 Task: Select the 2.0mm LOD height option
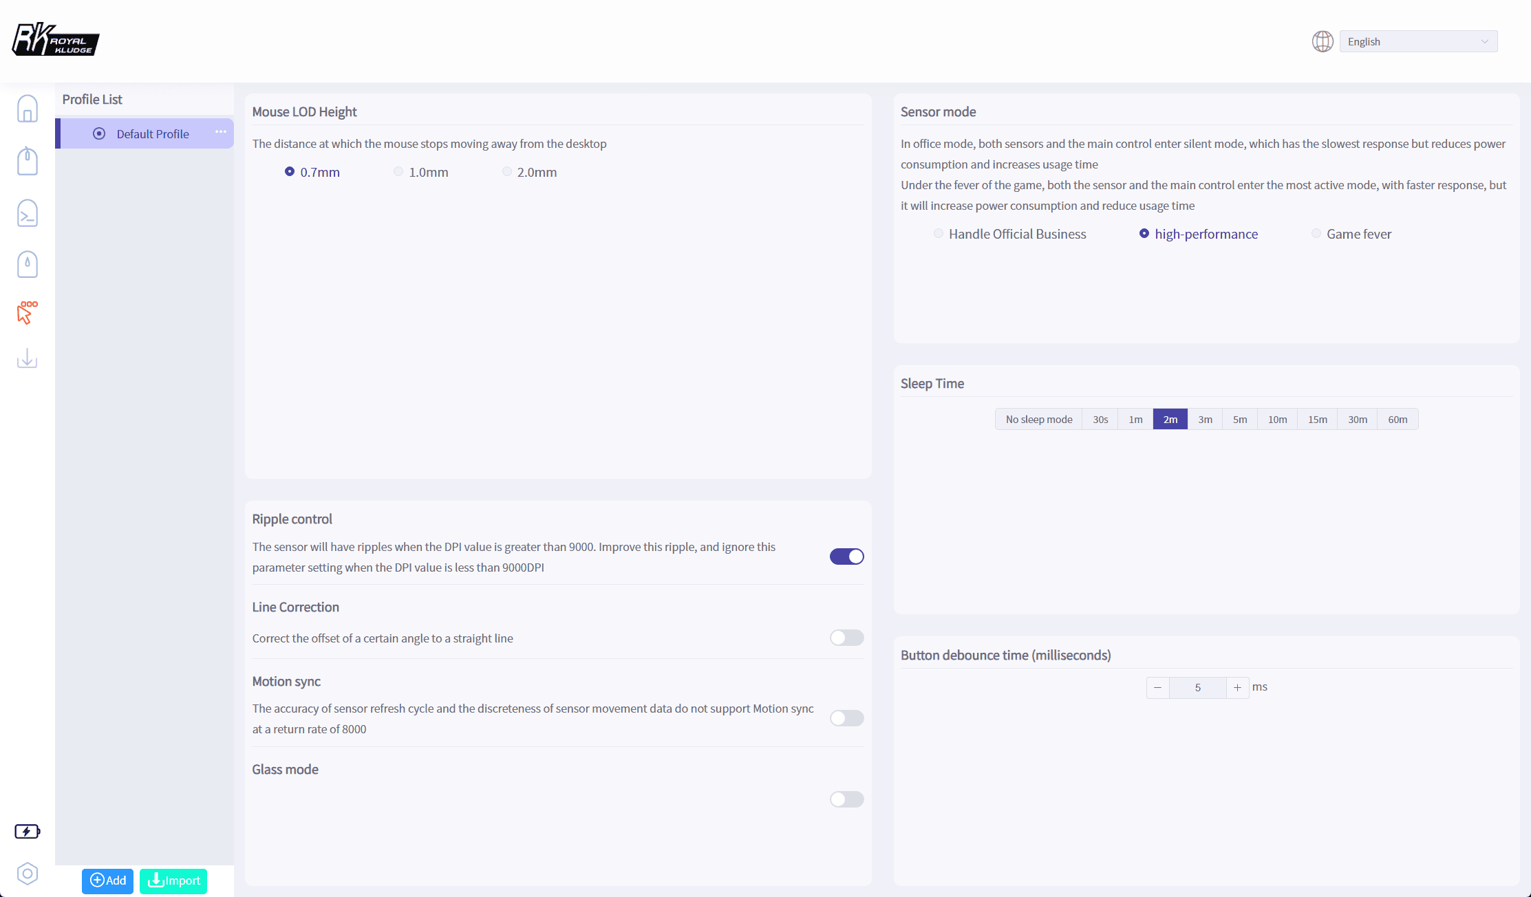pyautogui.click(x=530, y=172)
